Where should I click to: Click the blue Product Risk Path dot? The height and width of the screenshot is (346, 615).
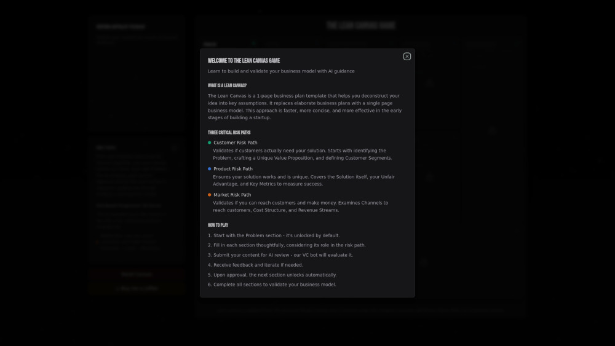coord(209,169)
